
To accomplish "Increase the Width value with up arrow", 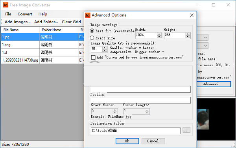I will 159,34.
